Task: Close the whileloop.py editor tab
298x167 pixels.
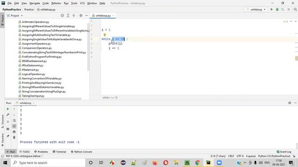Action: tap(113, 15)
